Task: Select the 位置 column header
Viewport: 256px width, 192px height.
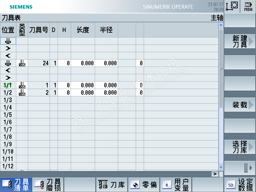Action: click(8, 30)
